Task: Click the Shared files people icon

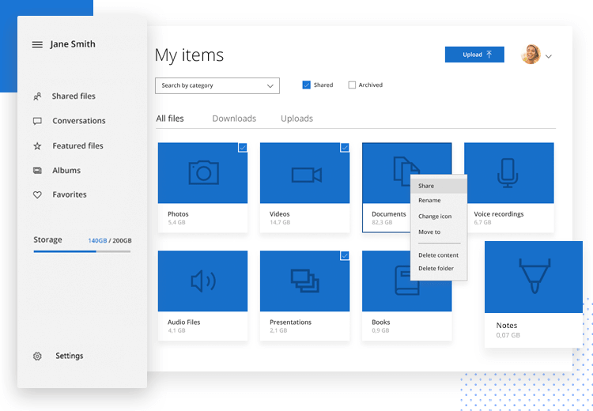Action: pos(37,96)
